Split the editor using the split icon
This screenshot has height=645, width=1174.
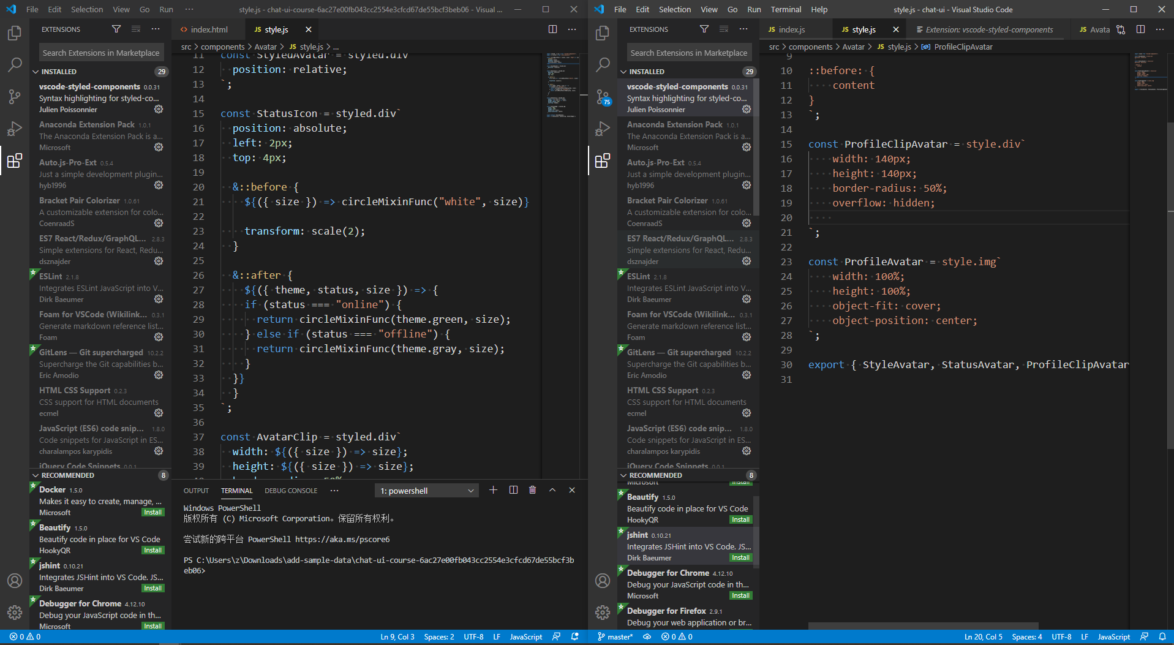pyautogui.click(x=553, y=29)
